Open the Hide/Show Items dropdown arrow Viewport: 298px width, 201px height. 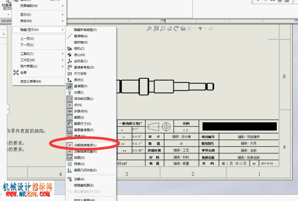pyautogui.click(x=205, y=29)
